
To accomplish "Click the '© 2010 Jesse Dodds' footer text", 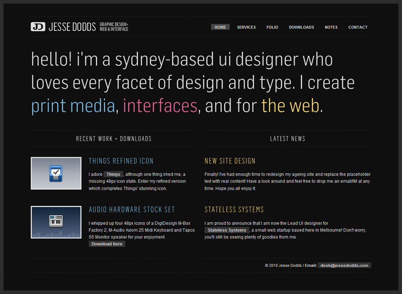I will (x=283, y=266).
